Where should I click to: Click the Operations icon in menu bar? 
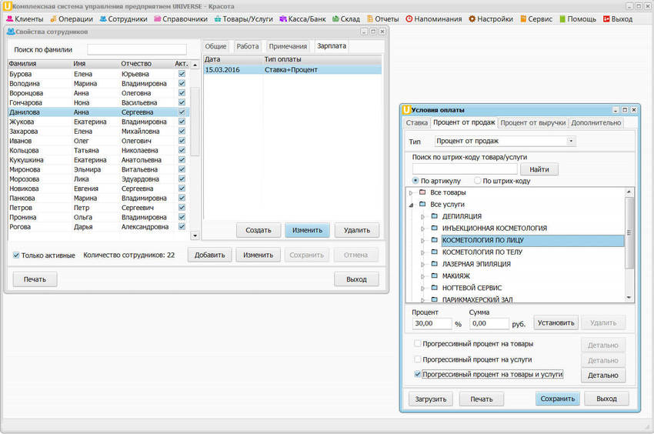(53, 18)
